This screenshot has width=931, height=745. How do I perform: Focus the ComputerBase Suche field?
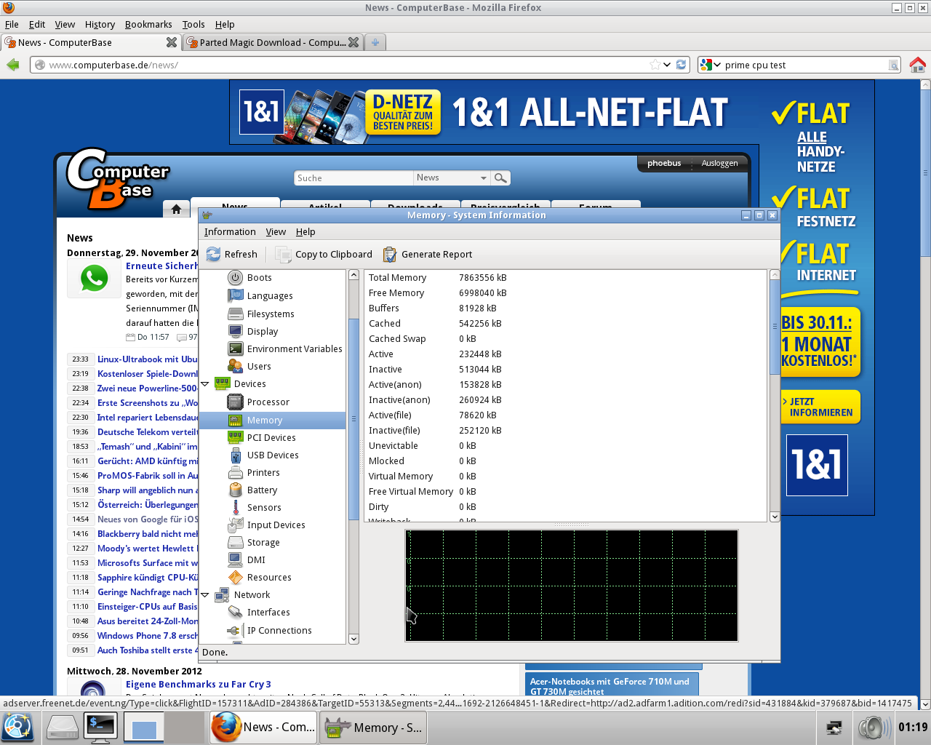coord(353,178)
